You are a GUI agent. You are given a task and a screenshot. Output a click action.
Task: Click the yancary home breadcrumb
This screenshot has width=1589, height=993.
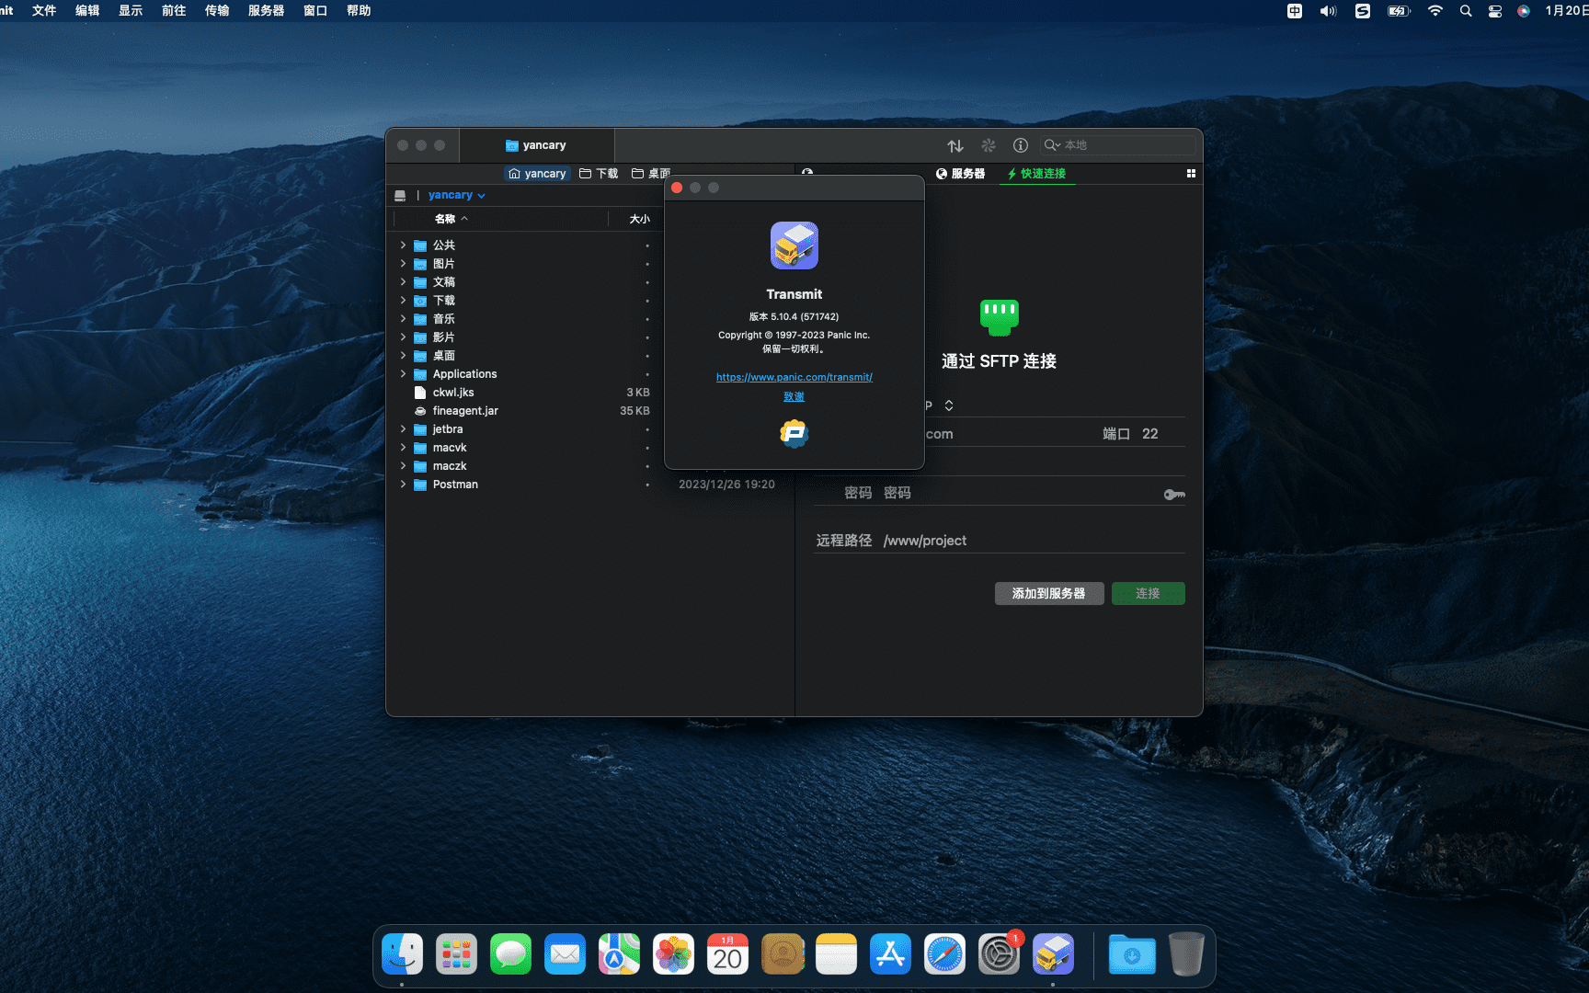537,174
